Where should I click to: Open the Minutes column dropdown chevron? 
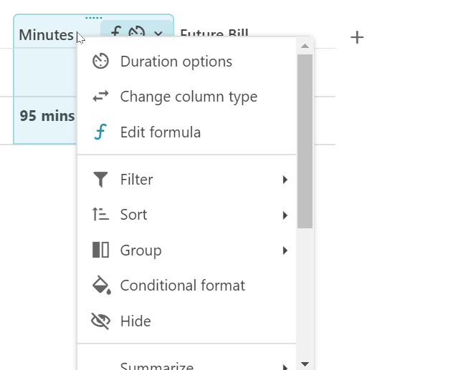point(158,33)
